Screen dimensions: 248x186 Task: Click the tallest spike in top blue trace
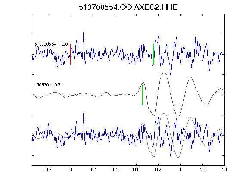[x=84, y=33]
